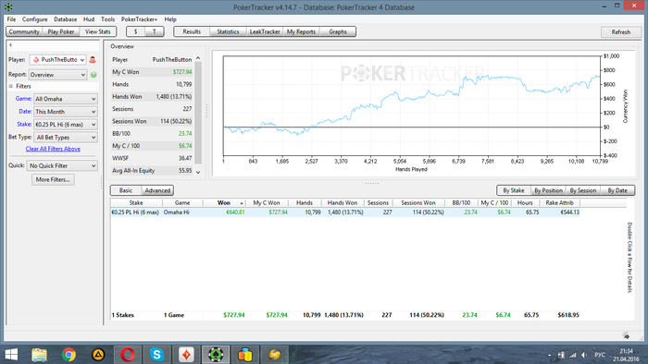Click the volume tray icon

click(584, 355)
